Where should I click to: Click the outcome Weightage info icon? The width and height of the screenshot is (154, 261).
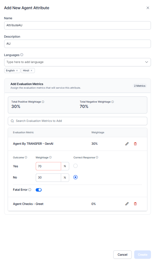click(x=50, y=157)
